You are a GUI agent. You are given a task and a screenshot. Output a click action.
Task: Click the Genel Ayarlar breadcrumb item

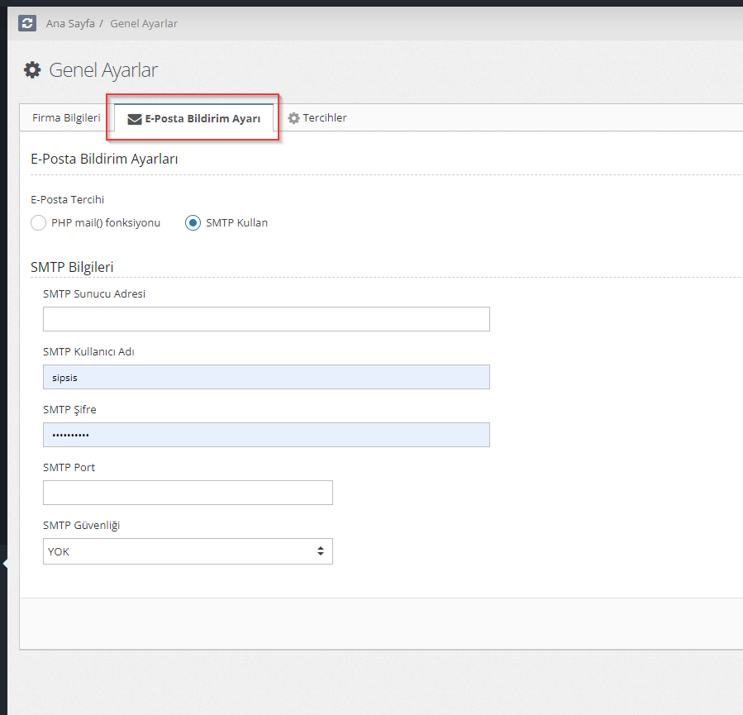[144, 23]
